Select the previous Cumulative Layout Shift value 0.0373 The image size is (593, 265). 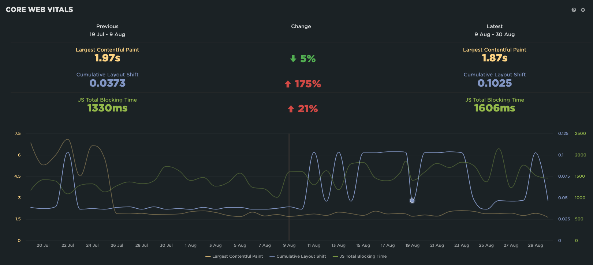coord(107,83)
